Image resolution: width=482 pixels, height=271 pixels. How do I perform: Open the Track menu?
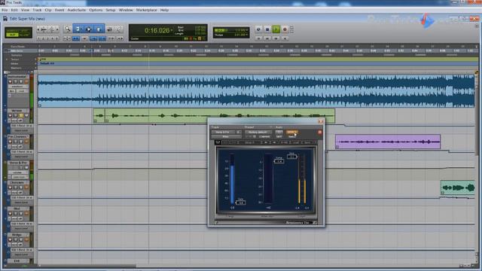pos(37,10)
